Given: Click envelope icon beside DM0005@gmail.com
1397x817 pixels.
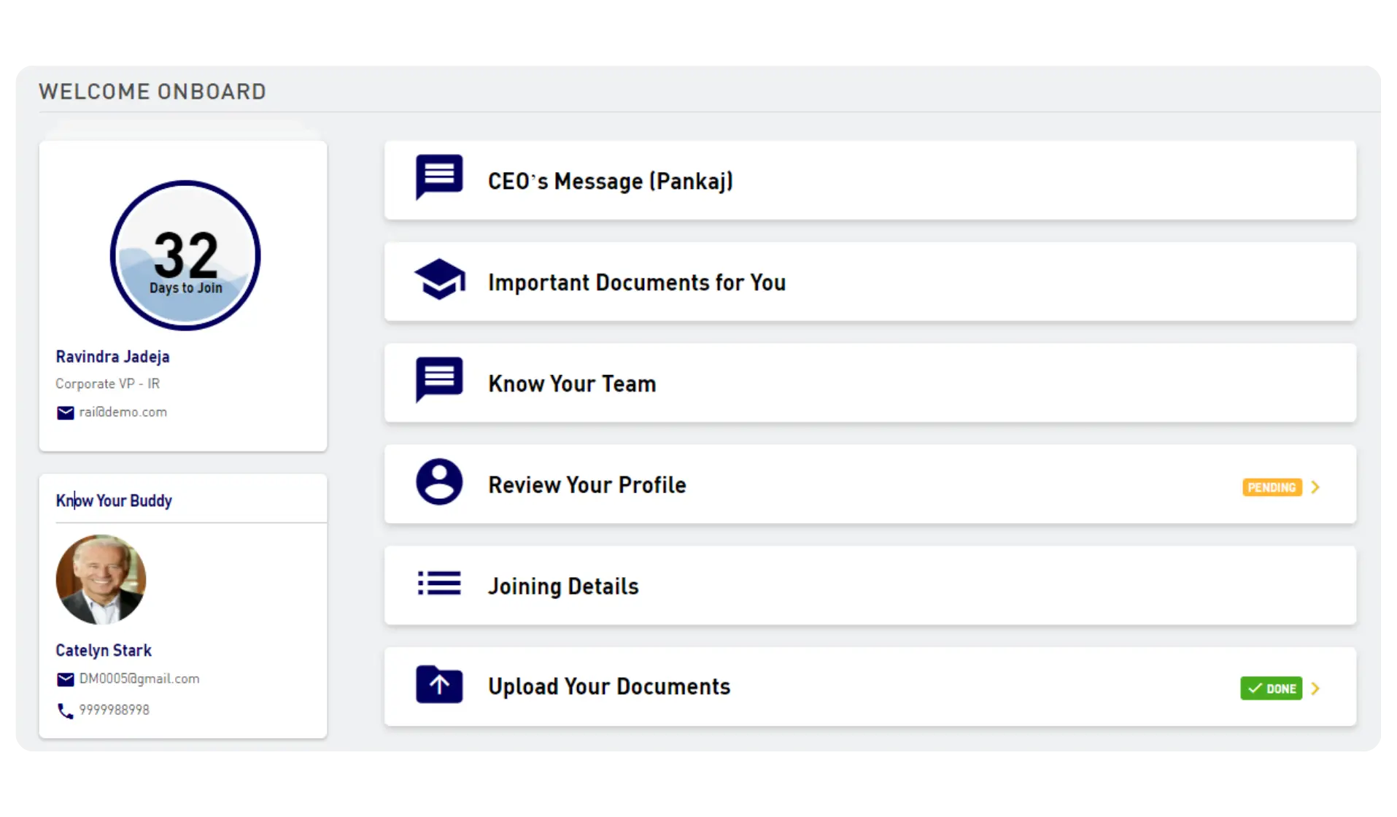Looking at the screenshot, I should [66, 680].
